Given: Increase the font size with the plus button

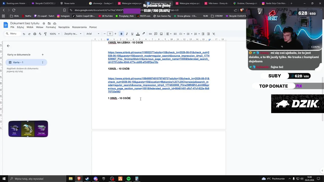Looking at the screenshot, I should [115, 34].
